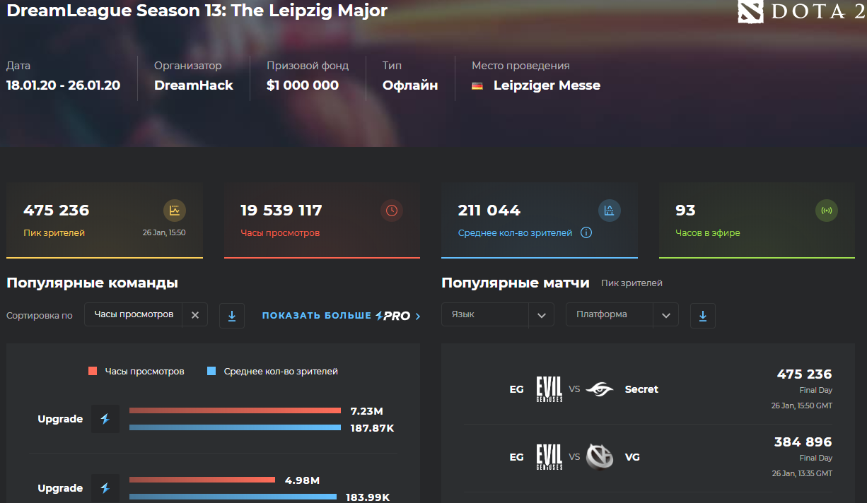Click 'Leipziger Messe' venue name
Image resolution: width=867 pixels, height=503 pixels.
click(x=547, y=85)
